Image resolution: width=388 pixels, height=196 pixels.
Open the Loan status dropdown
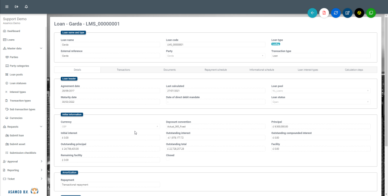(321, 102)
